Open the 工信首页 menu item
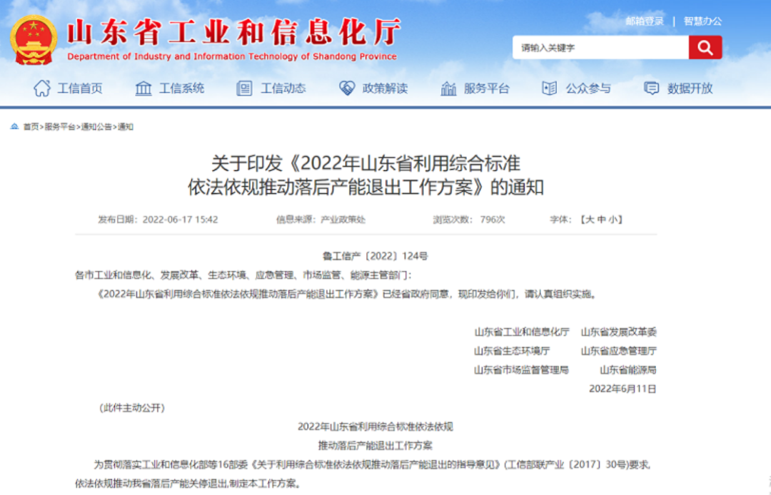771x495 pixels. point(80,88)
